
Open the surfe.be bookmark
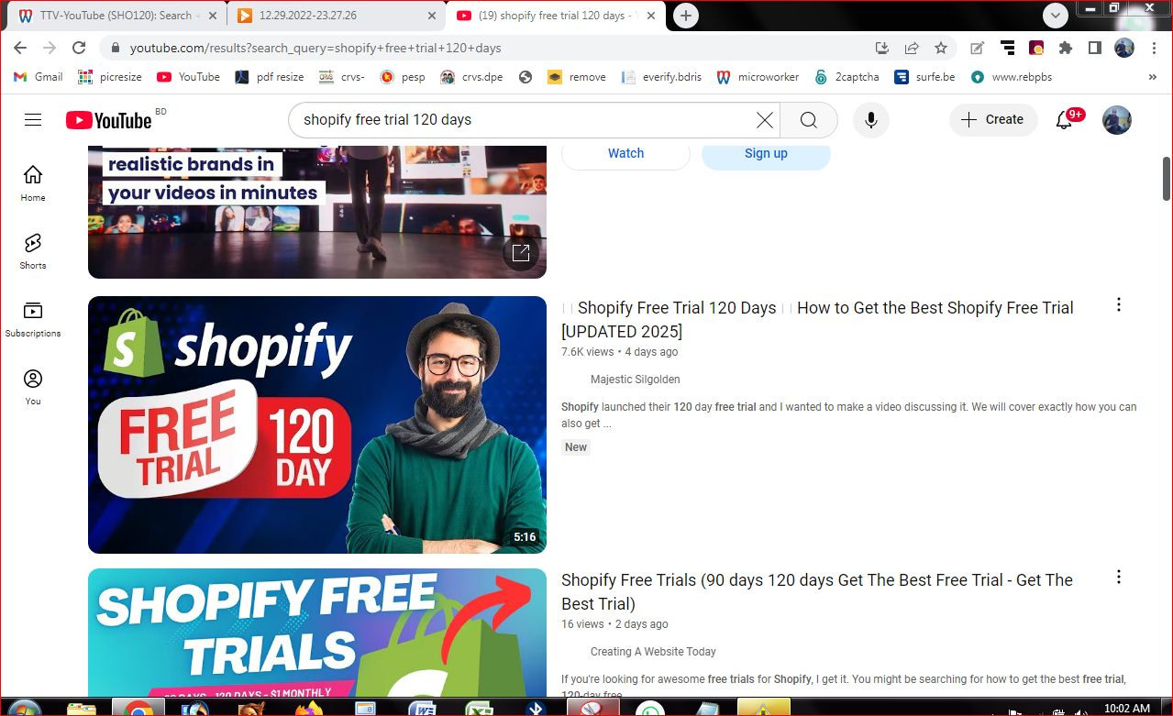926,77
